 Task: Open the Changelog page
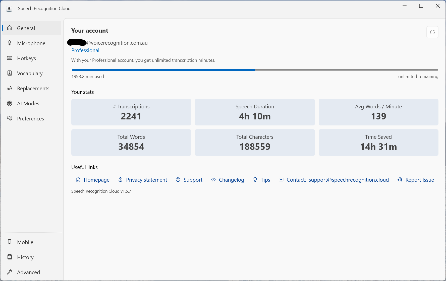point(231,180)
